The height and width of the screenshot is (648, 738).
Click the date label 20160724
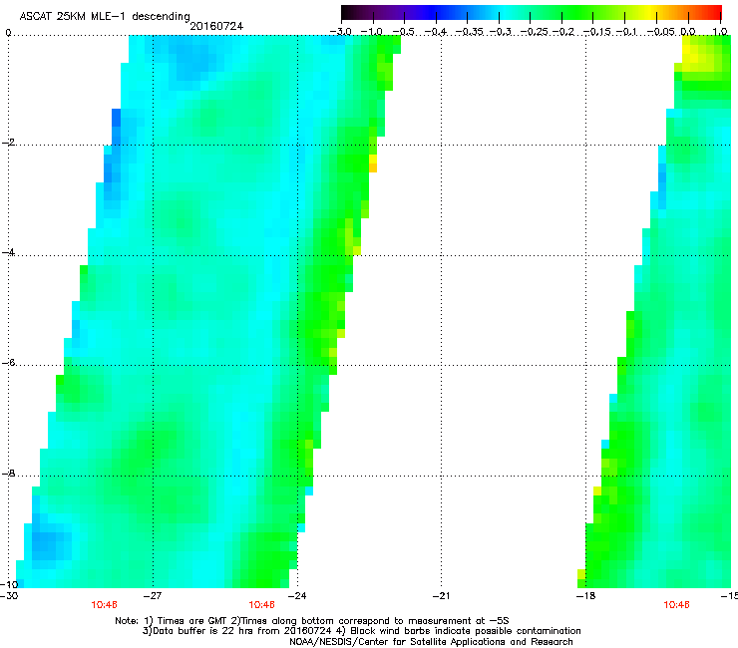(x=216, y=26)
